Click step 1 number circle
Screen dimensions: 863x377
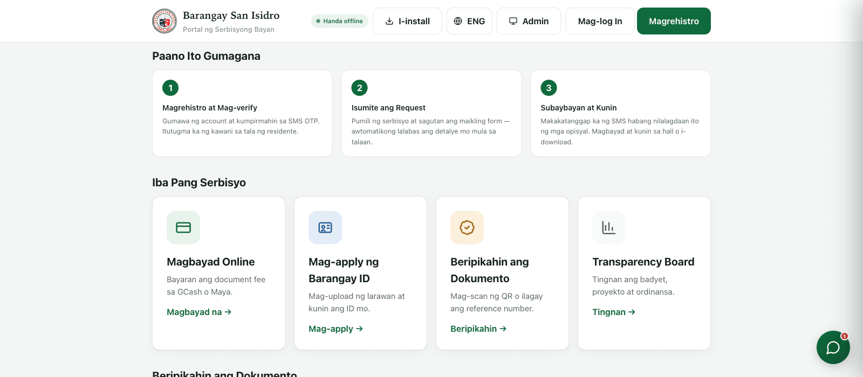170,88
